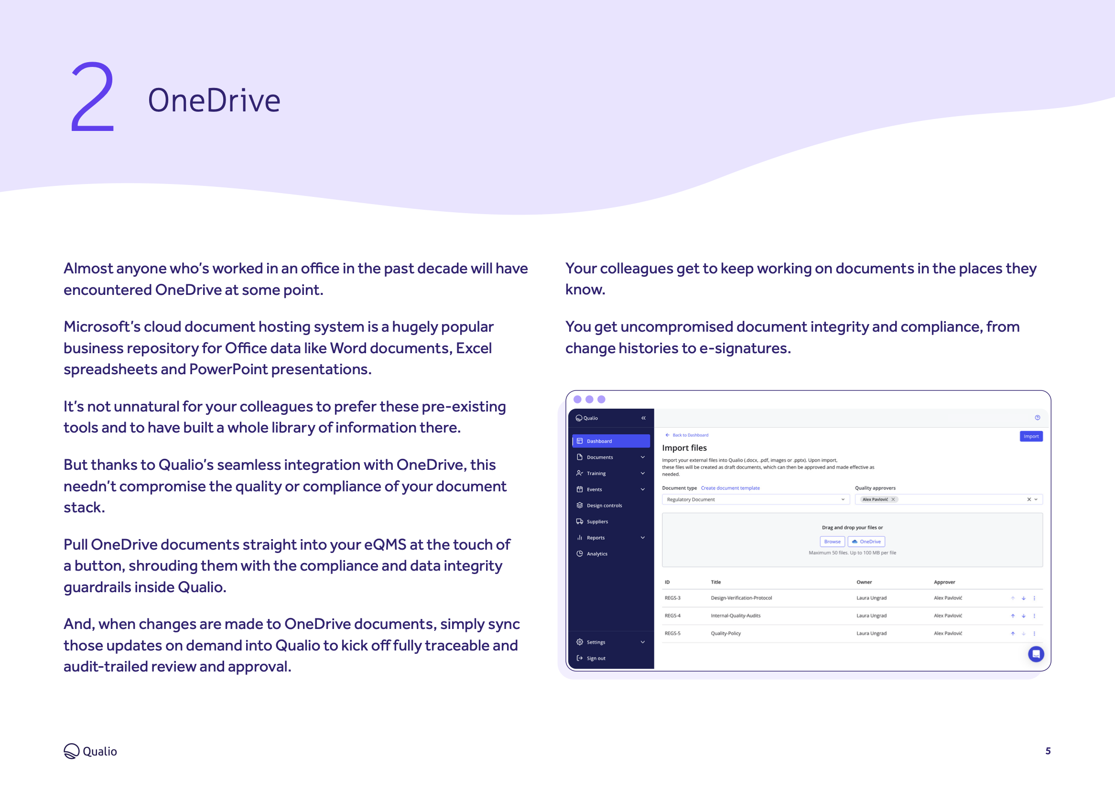
Task: Click the Import button
Action: coord(1031,436)
